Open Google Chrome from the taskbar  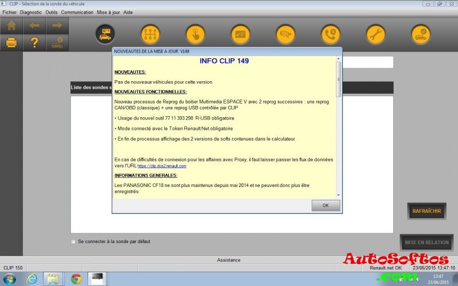[76, 279]
